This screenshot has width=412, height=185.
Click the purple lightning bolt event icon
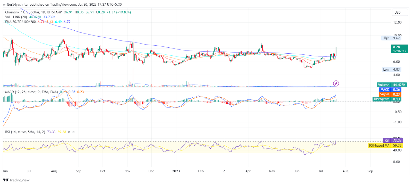336,83
